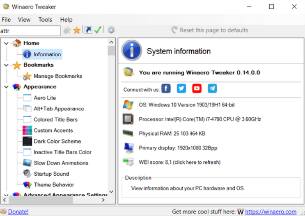The height and width of the screenshot is (216, 305).
Task: Click the OS: Windows 10 Version 1903 text
Action: [x=187, y=105]
